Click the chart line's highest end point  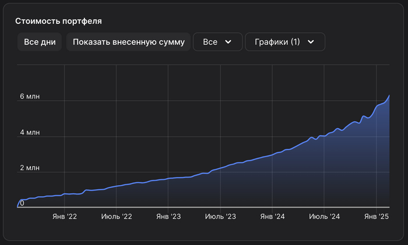click(x=389, y=95)
